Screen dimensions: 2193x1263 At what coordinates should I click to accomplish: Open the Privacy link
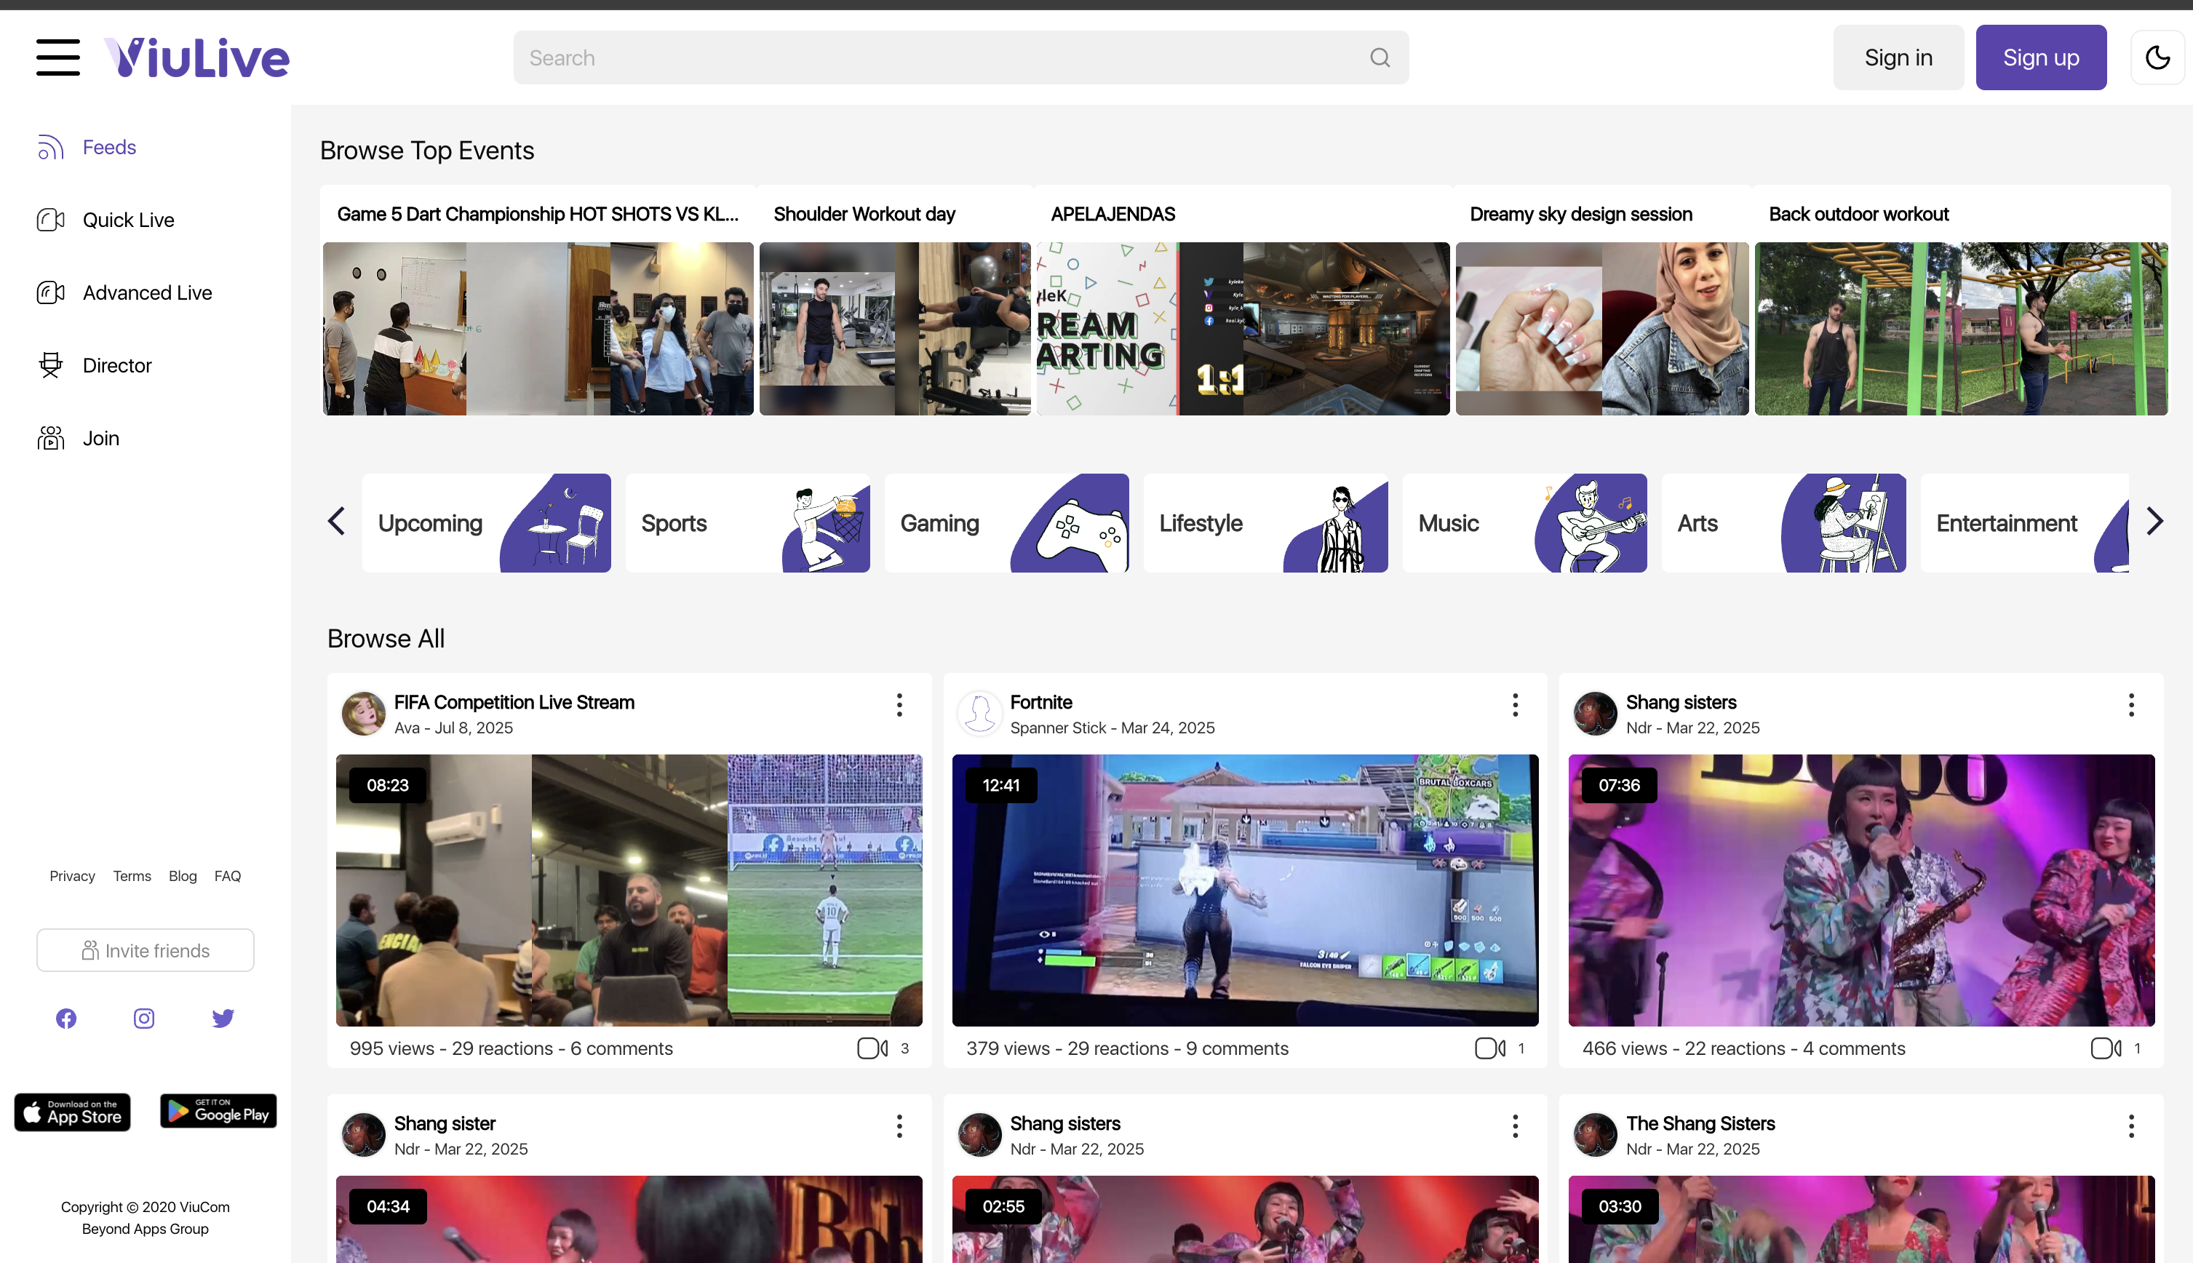[72, 876]
